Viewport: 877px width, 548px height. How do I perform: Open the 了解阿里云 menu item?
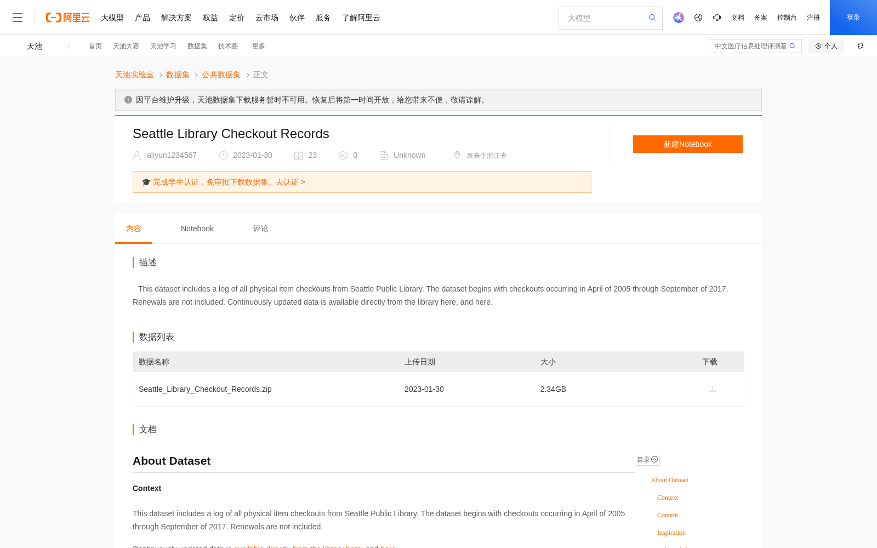pos(361,18)
